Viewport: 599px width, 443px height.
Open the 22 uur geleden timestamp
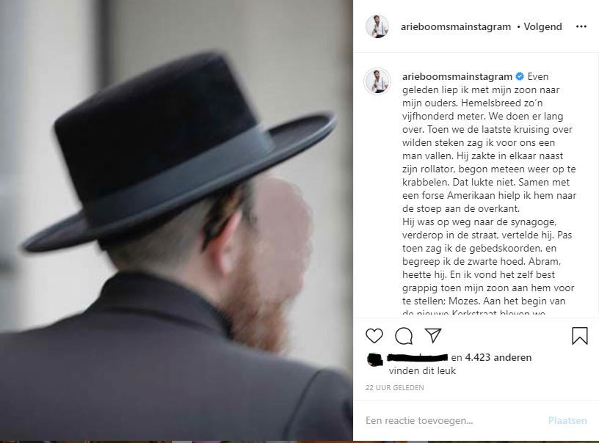coord(395,388)
